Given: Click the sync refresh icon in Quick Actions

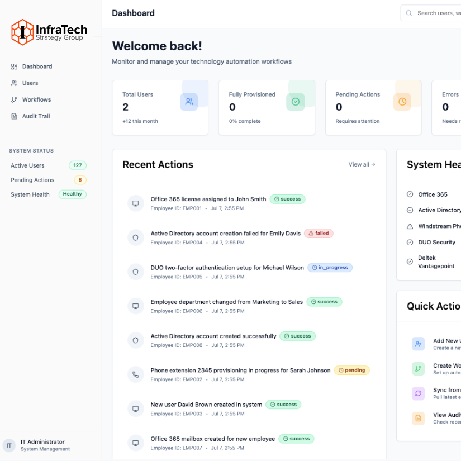Looking at the screenshot, I should coord(418,393).
